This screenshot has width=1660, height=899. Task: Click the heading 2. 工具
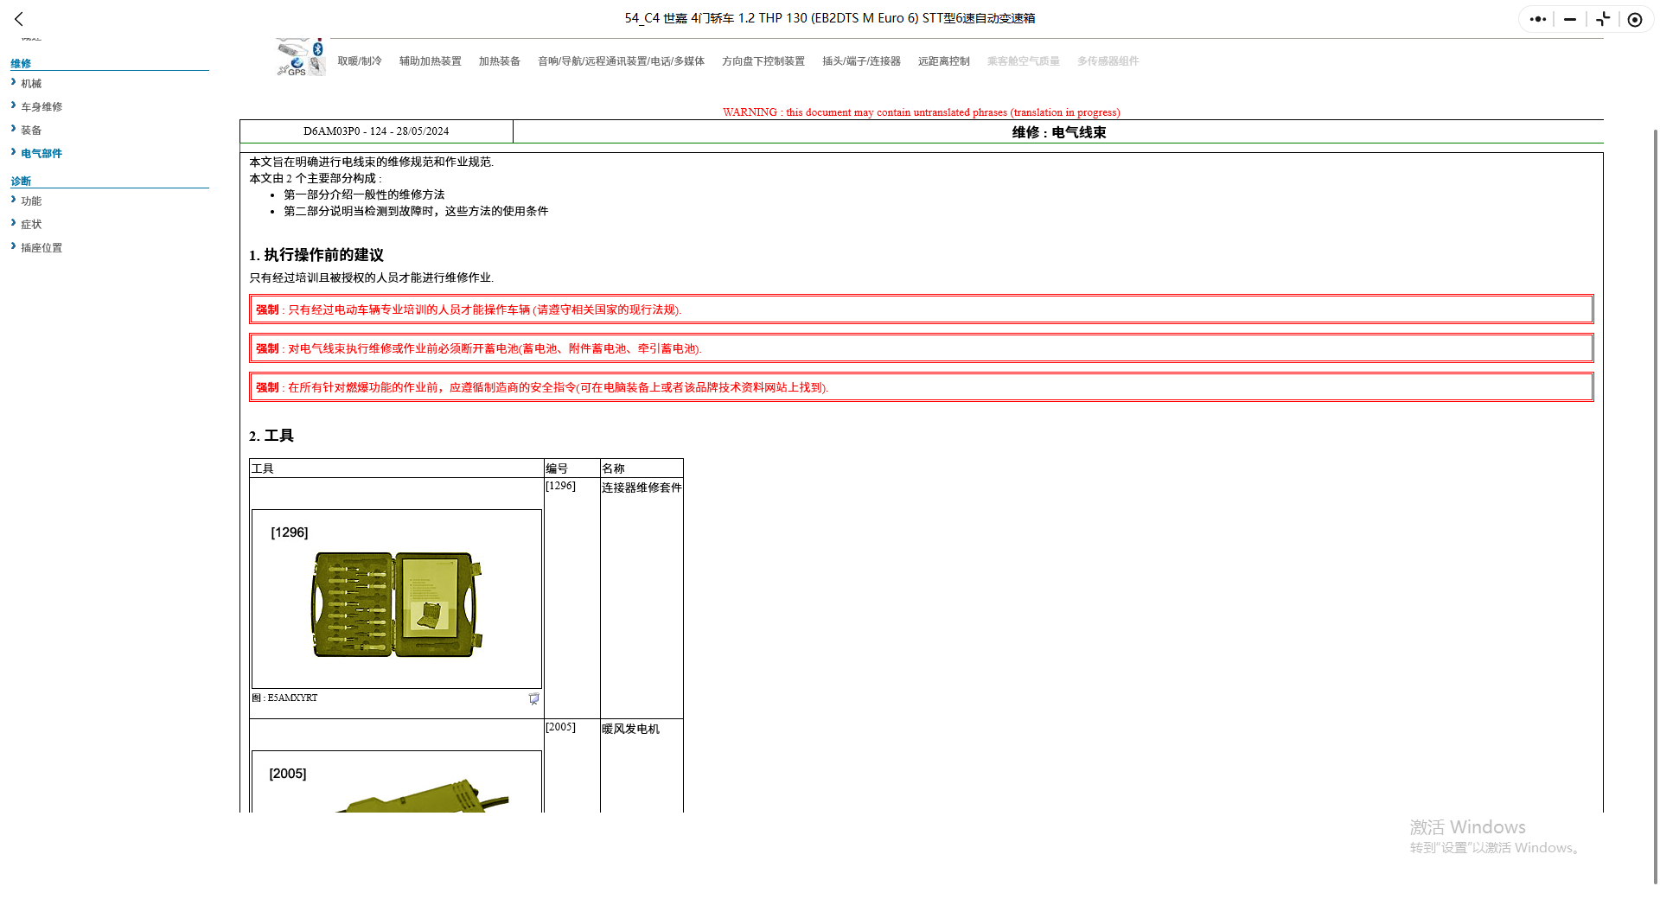271,436
